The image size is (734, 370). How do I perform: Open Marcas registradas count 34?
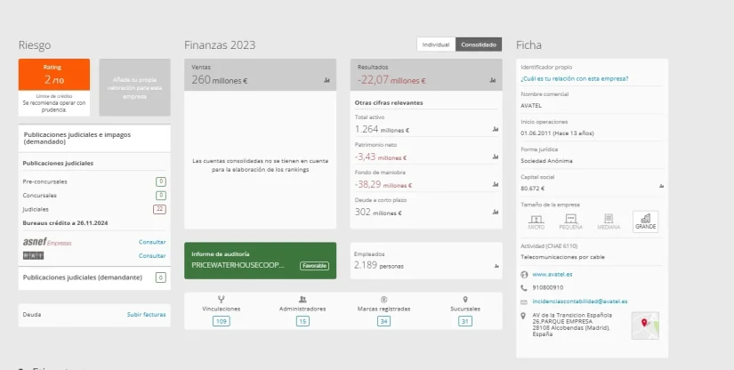point(383,321)
